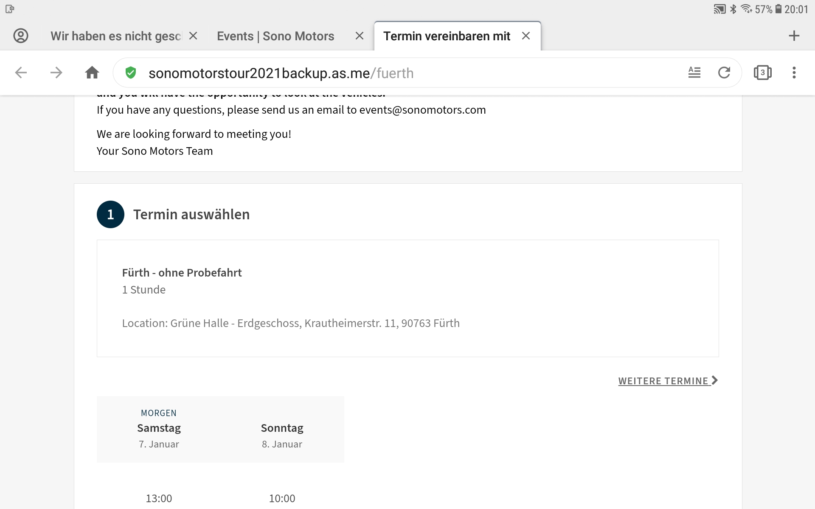
Task: Close the Termin vereinbaren tab
Action: [526, 36]
